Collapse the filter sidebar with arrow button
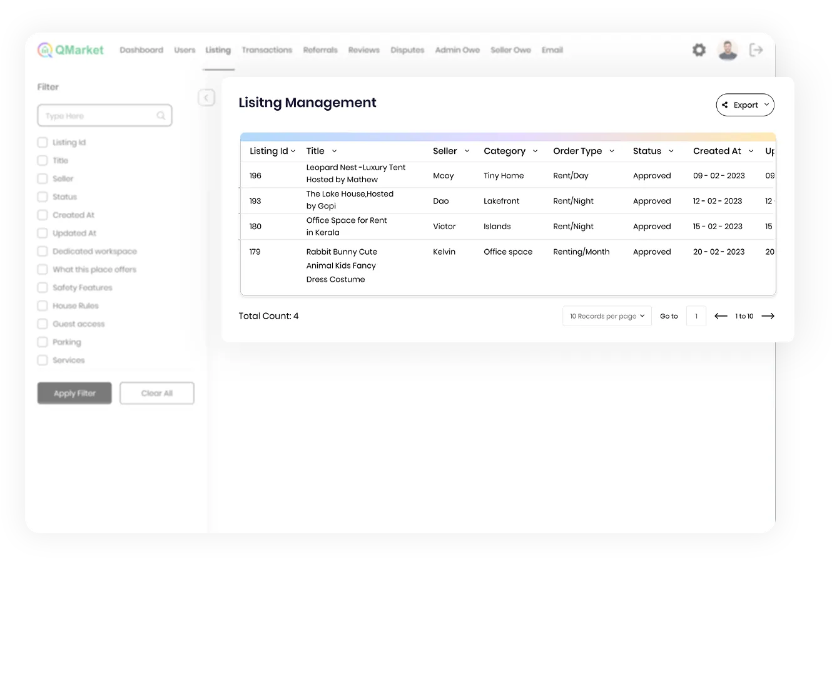832x676 pixels. pos(206,98)
